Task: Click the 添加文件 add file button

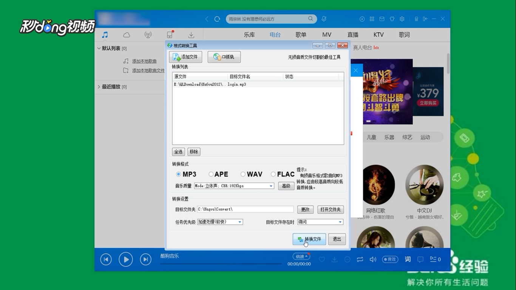Action: [x=185, y=57]
